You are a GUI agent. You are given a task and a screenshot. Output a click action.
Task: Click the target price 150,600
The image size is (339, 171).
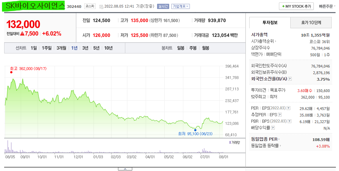pos(323,91)
